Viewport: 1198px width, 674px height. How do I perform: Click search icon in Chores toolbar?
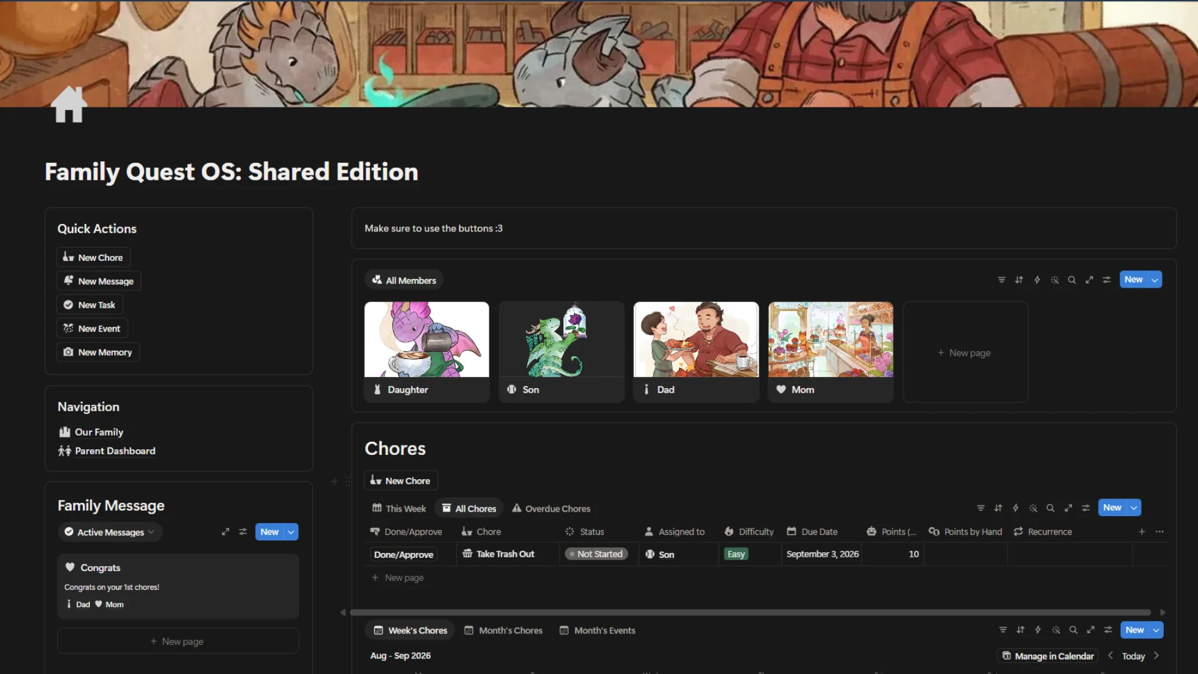pos(1051,508)
